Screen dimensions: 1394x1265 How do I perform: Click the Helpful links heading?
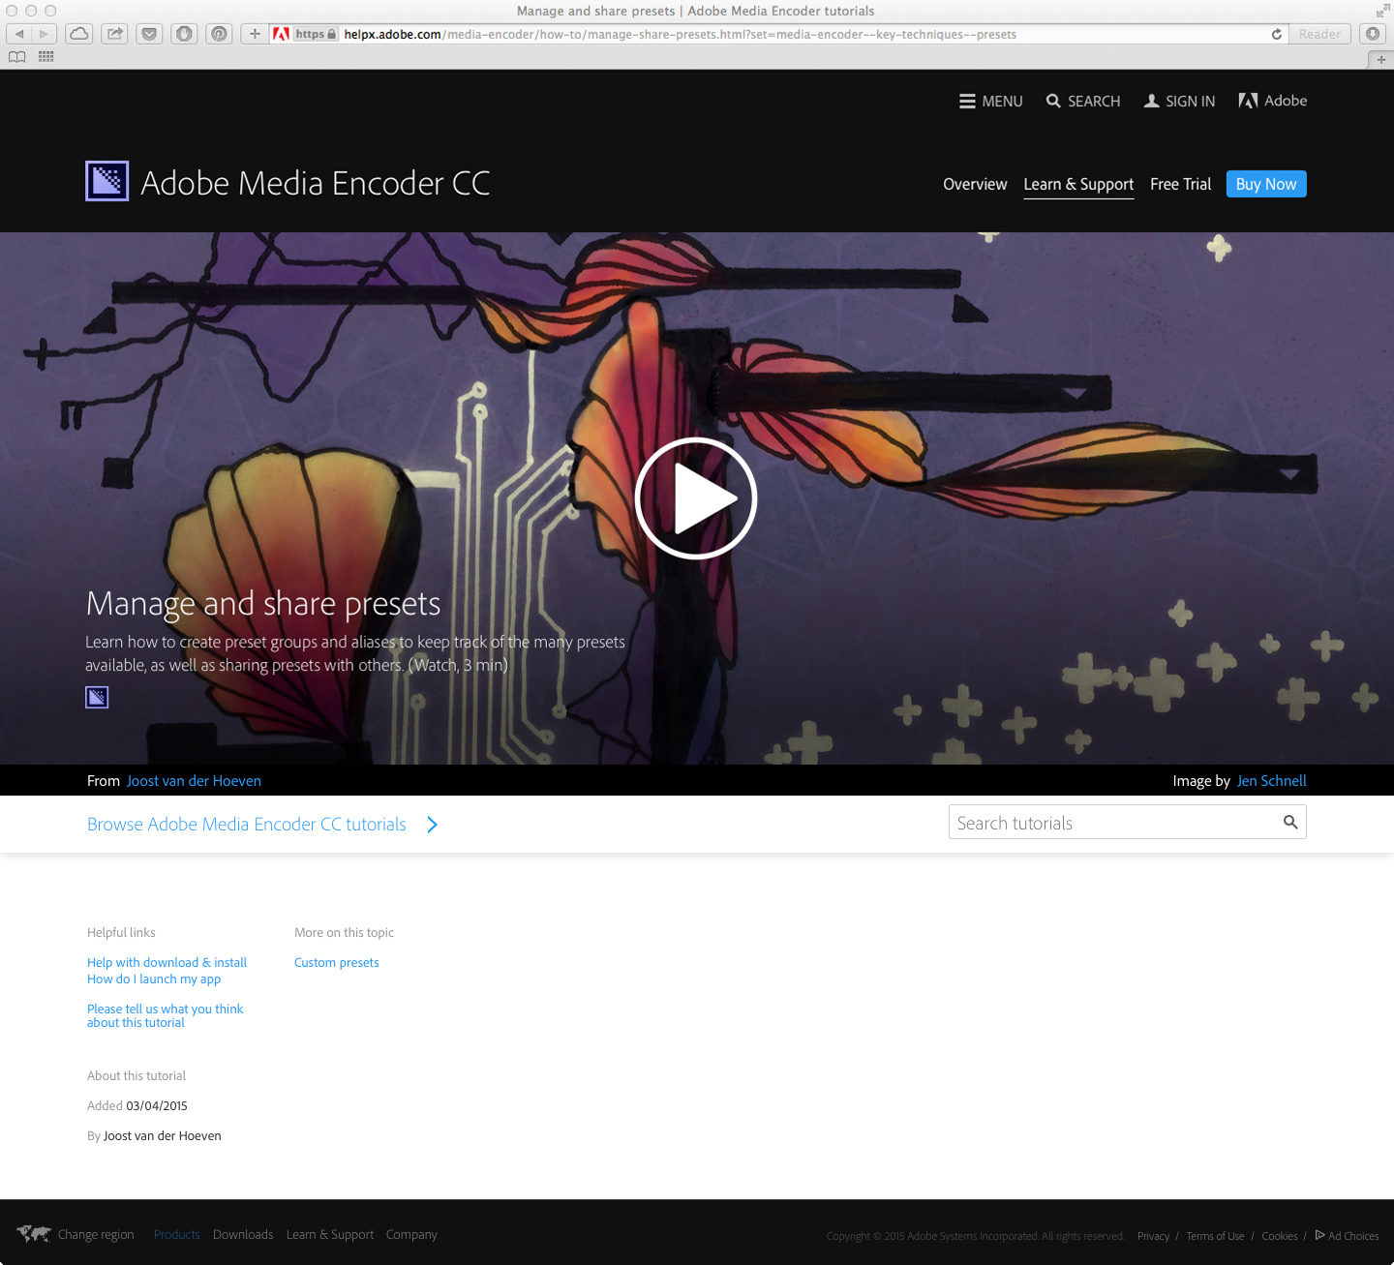[121, 932]
